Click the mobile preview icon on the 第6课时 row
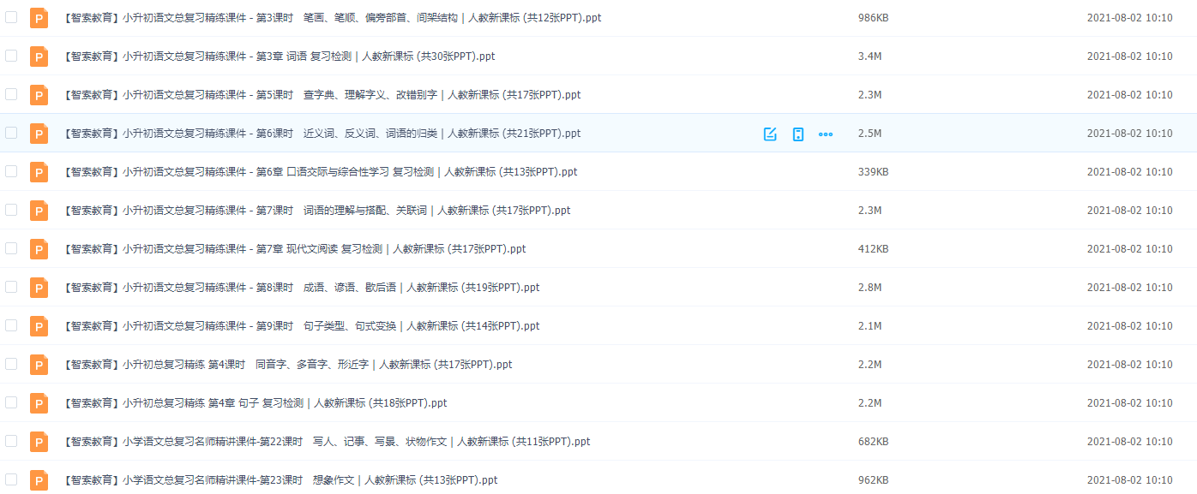 [797, 134]
